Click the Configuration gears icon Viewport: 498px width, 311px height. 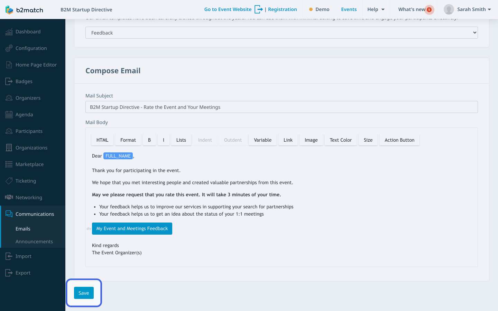coord(9,48)
